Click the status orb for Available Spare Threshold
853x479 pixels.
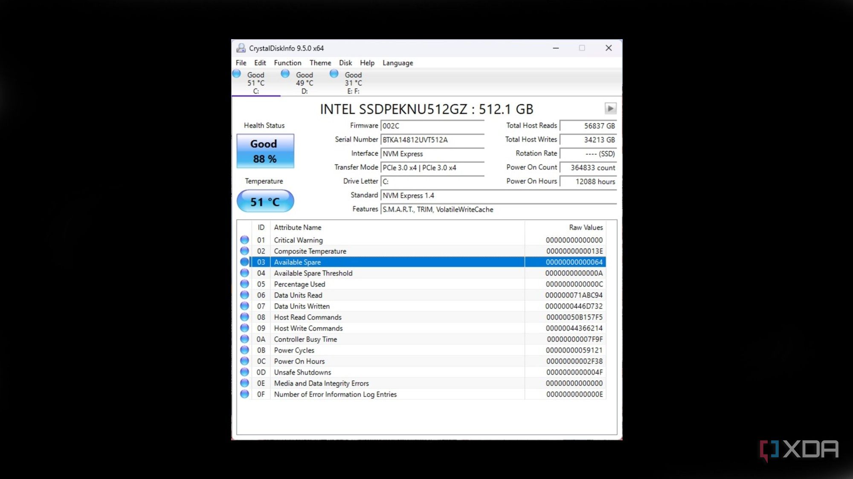(x=244, y=273)
